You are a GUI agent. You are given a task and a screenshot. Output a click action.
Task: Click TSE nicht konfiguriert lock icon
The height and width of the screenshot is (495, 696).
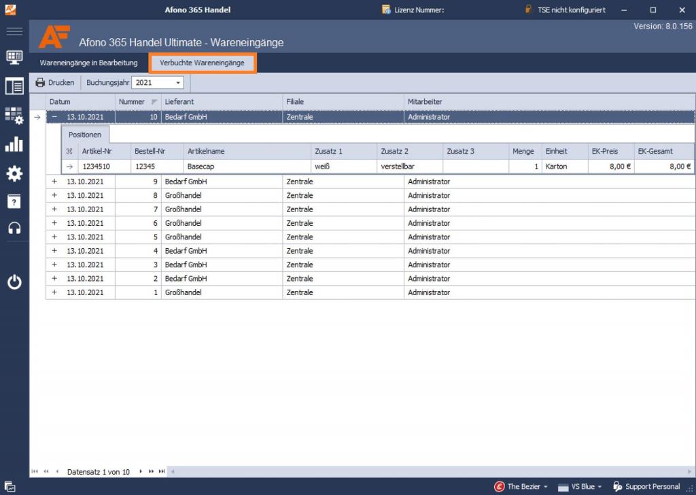coord(528,9)
